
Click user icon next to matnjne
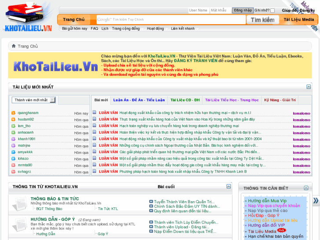[14, 146]
